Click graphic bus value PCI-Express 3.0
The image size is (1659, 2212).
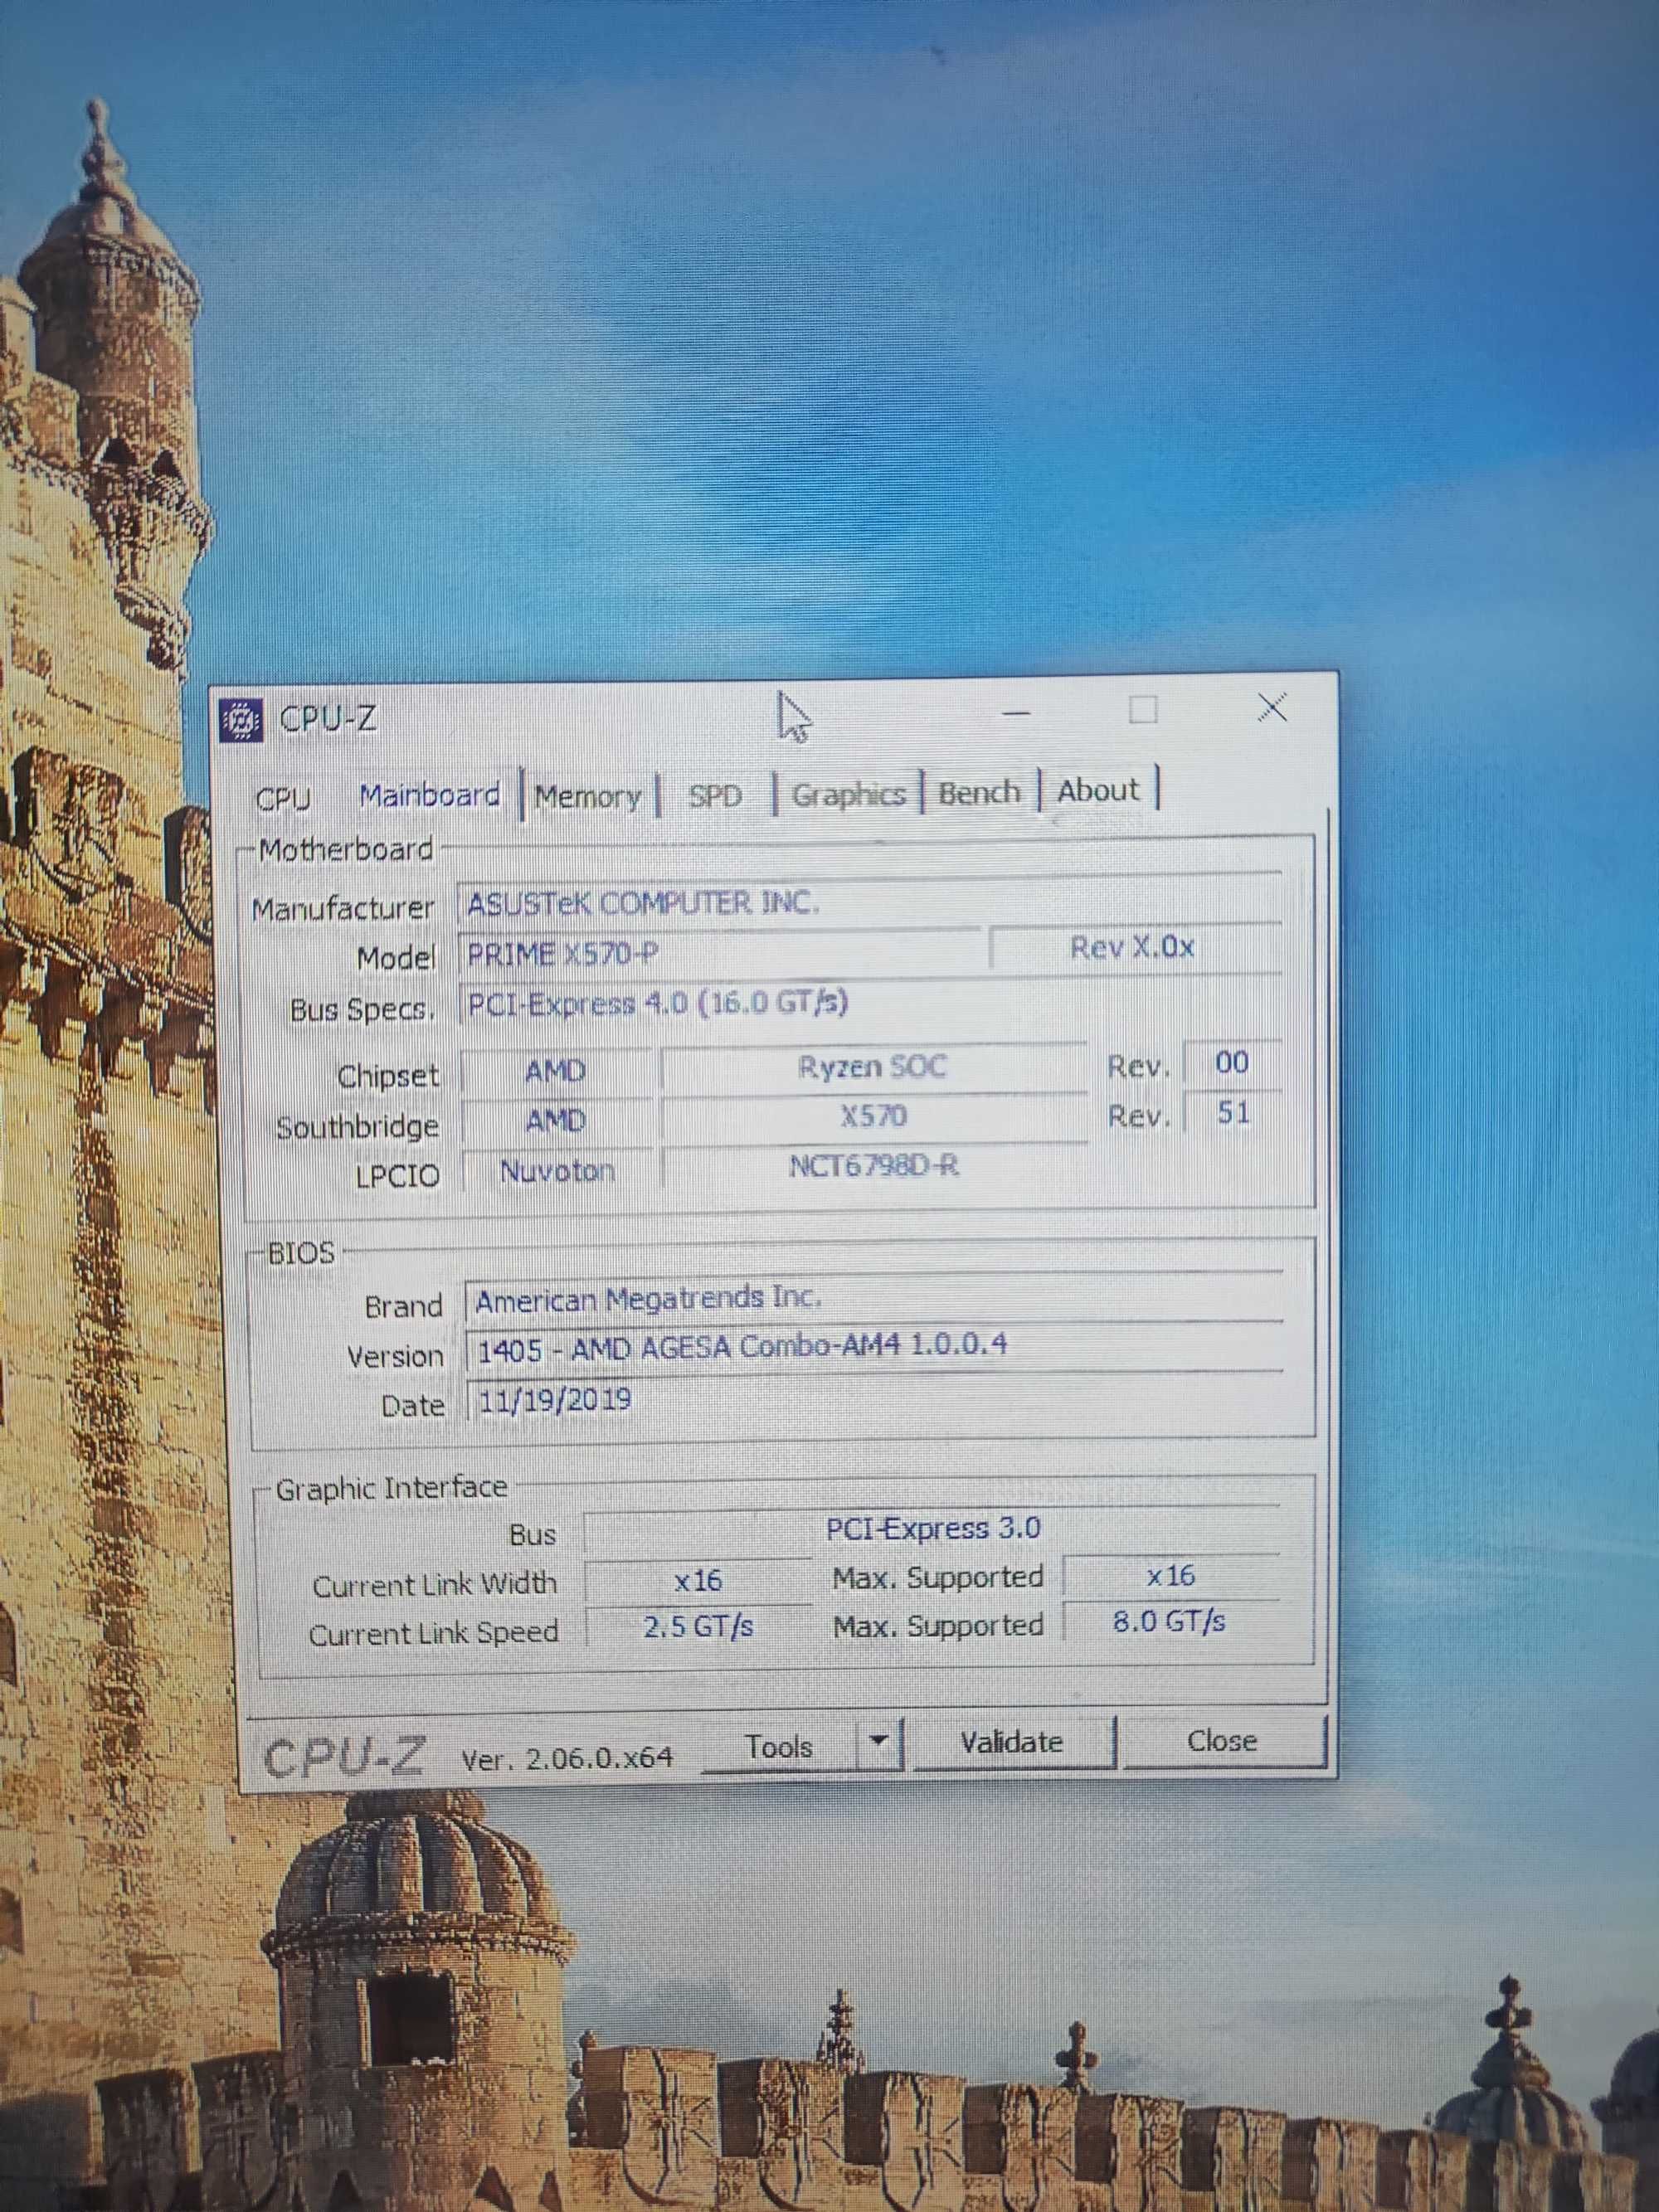click(932, 1529)
